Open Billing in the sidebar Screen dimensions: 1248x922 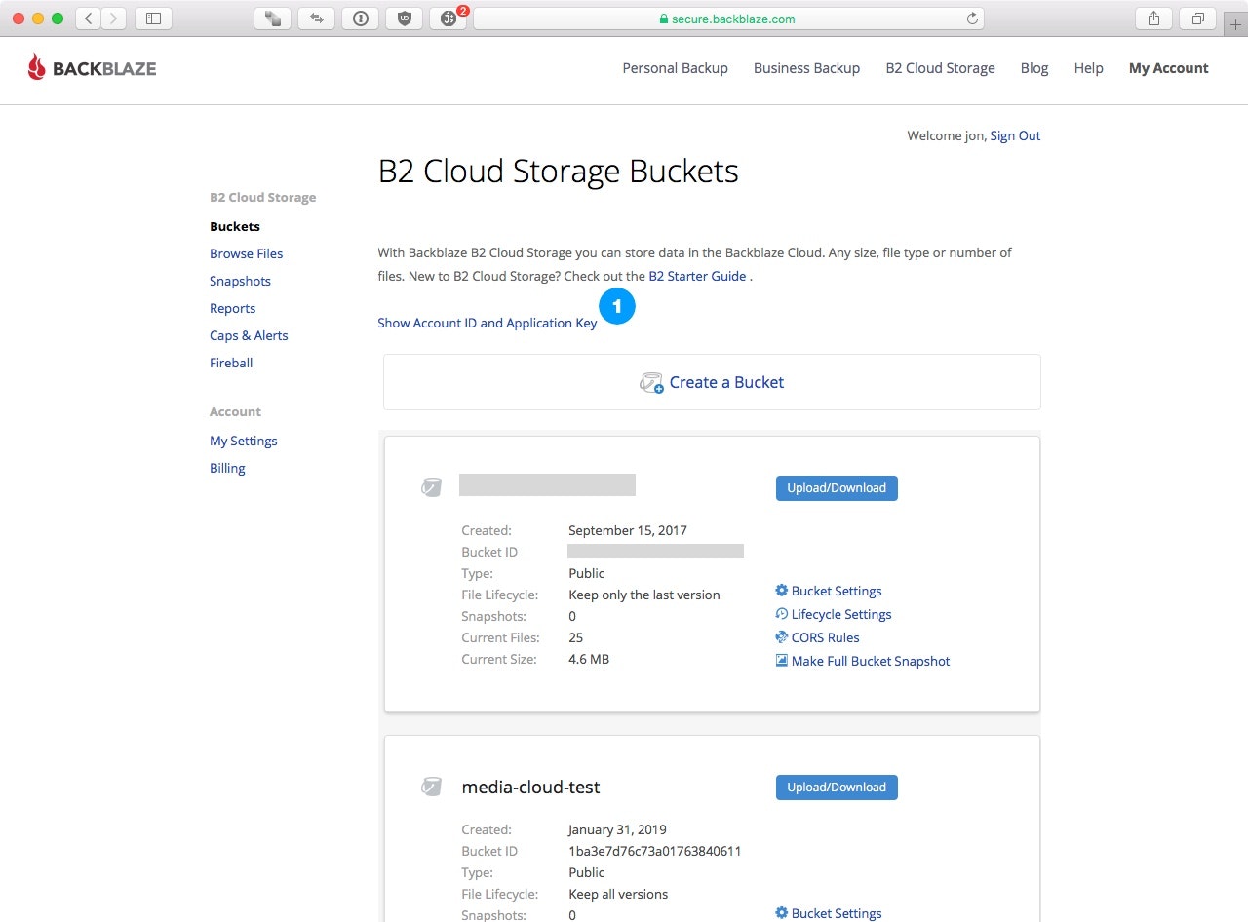(x=227, y=468)
